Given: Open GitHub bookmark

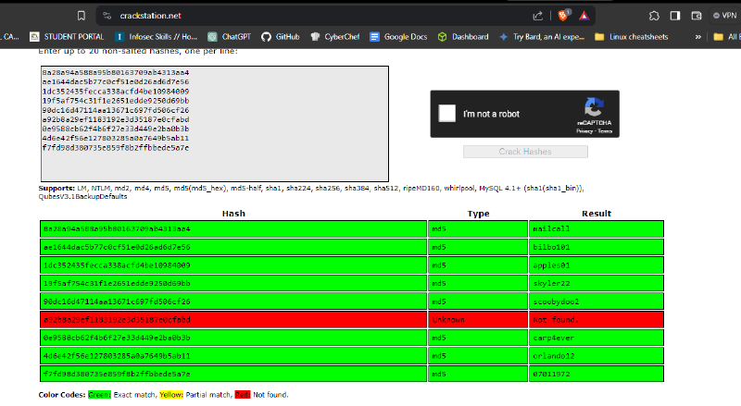Looking at the screenshot, I should (x=281, y=37).
